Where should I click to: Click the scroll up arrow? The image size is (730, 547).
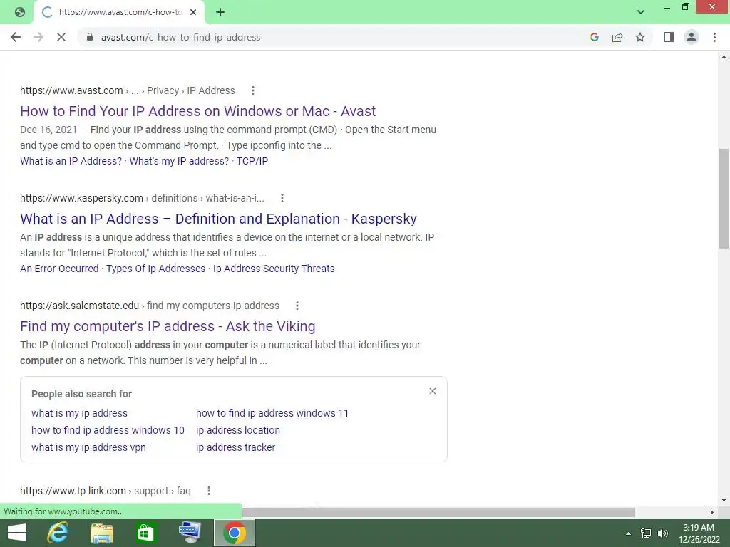[724, 57]
